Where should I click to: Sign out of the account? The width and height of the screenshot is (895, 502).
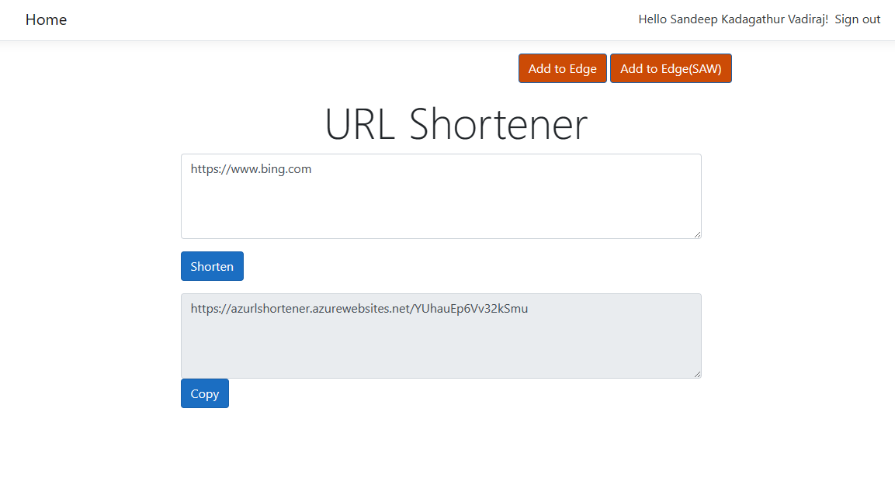click(857, 19)
